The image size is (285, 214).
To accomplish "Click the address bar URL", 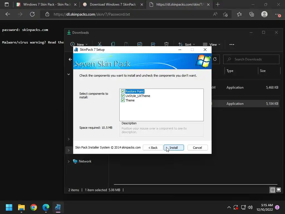I will click(92, 14).
